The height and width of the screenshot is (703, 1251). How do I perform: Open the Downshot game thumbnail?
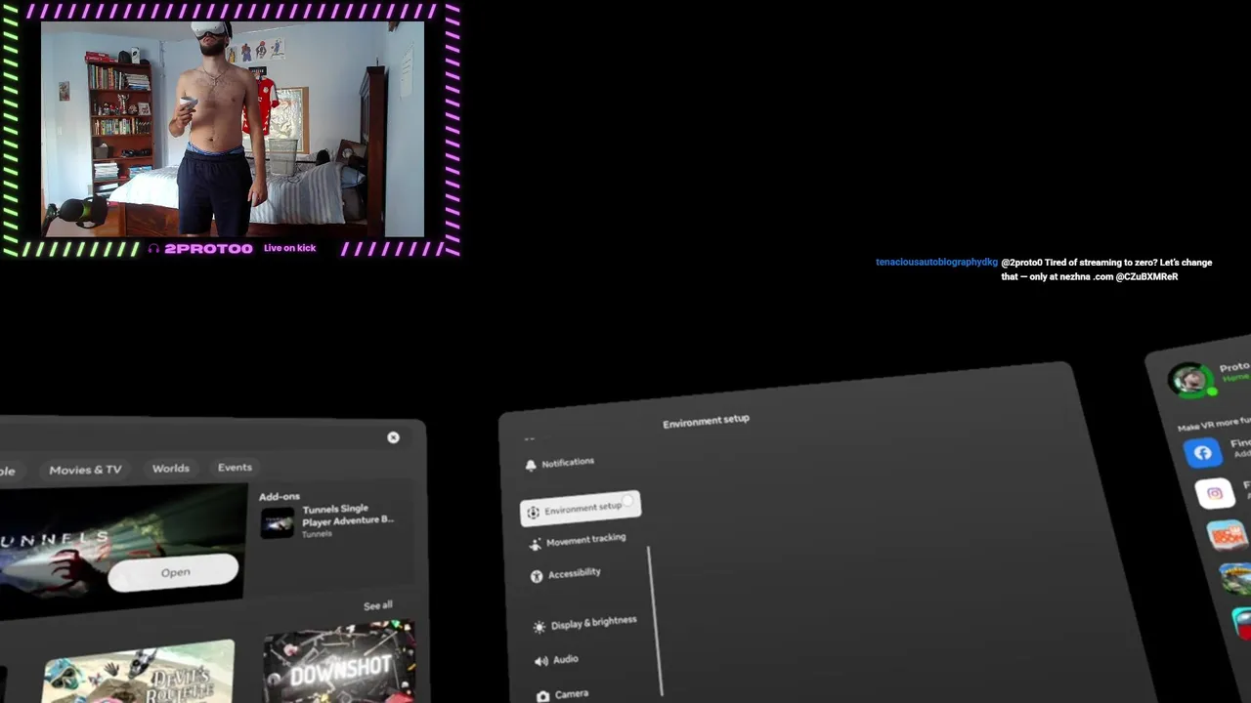pos(339,661)
